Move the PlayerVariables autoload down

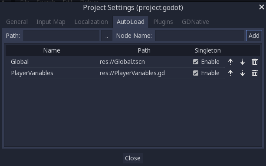click(x=243, y=73)
